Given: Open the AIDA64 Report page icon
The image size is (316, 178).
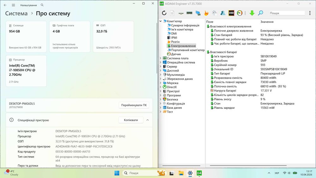Looking at the screenshot, I should pyautogui.click(x=172, y=13).
